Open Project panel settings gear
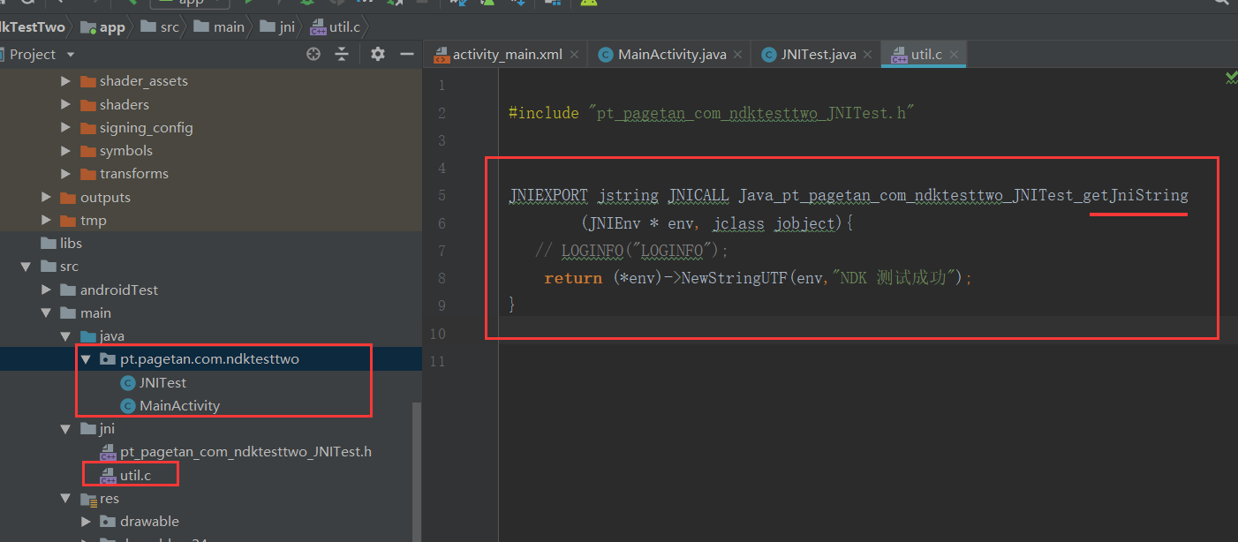The width and height of the screenshot is (1238, 542). click(x=378, y=54)
